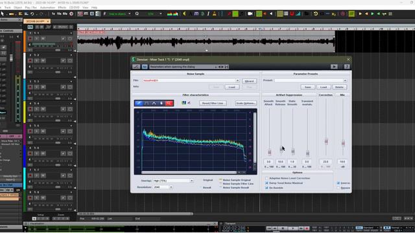Image resolution: width=415 pixels, height=233 pixels.
Task: Mute track 3 with M button
Action: (x=43, y=87)
